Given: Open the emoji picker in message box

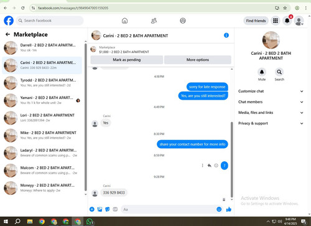Looking at the screenshot, I should 219,209.
